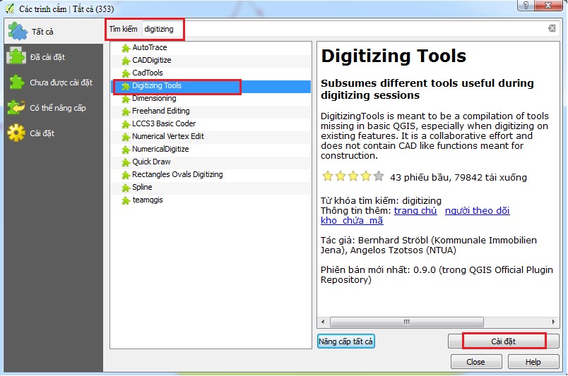Click the plugin icon beside Dimensioning
The image size is (568, 376).
pyautogui.click(x=126, y=99)
